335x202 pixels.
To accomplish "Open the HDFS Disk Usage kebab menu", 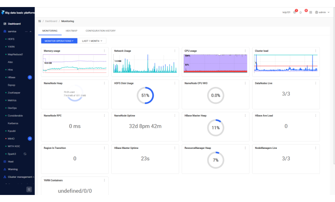I will pyautogui.click(x=175, y=83).
